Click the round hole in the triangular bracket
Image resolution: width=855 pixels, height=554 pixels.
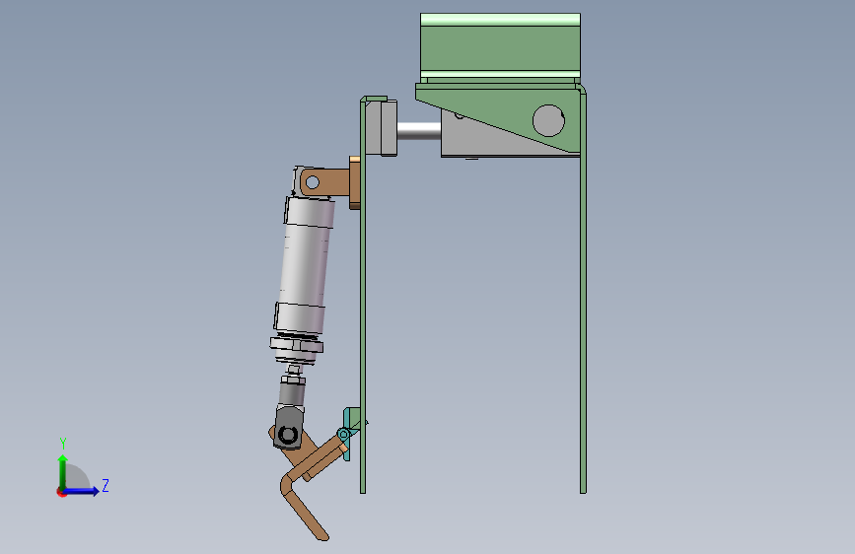[548, 120]
